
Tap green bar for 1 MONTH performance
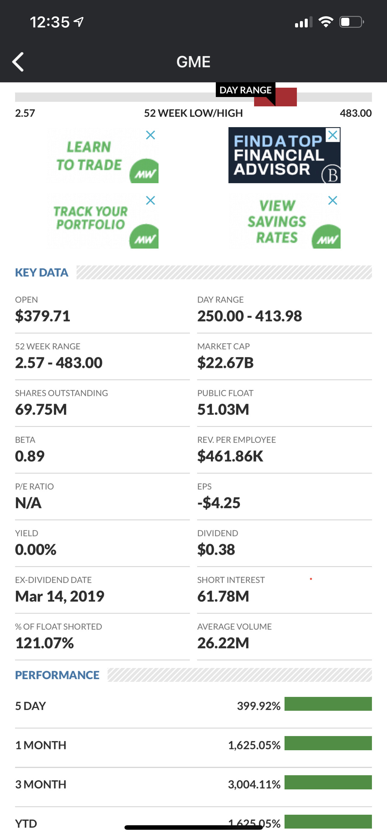tap(328, 743)
